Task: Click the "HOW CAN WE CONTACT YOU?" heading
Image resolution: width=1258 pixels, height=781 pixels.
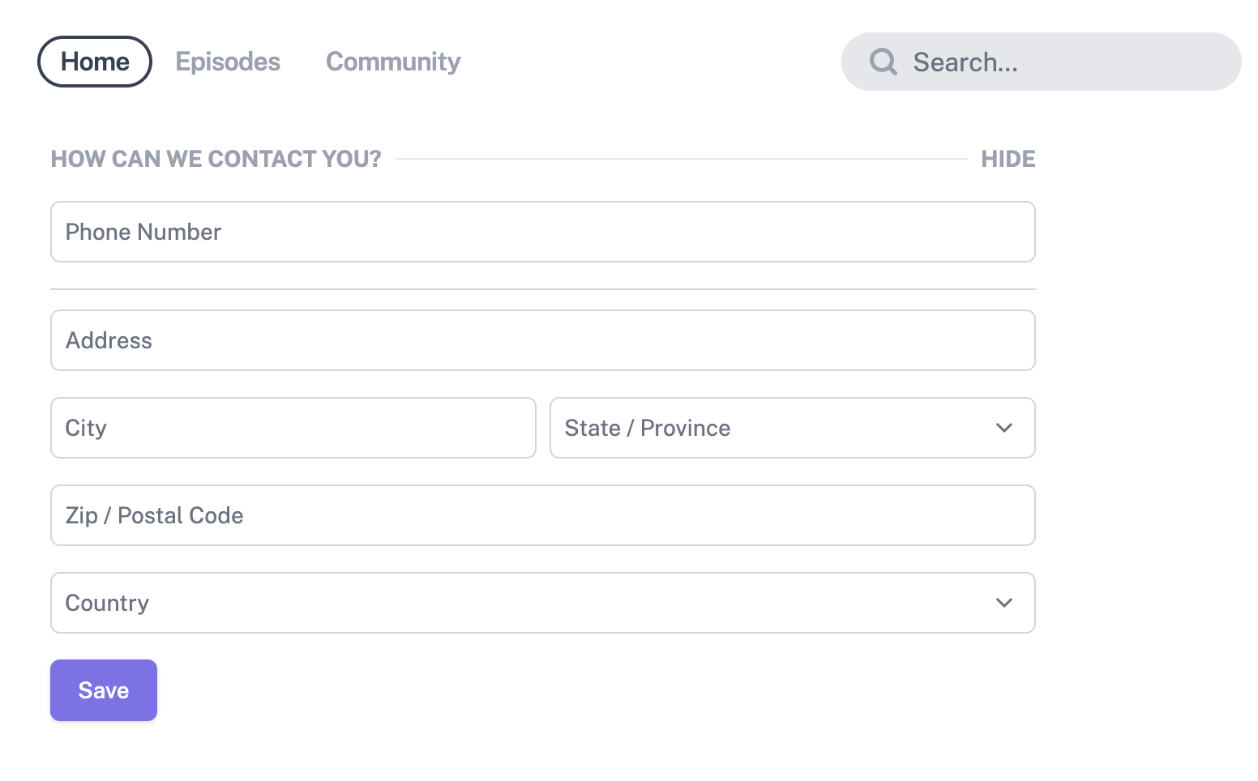Action: (216, 159)
